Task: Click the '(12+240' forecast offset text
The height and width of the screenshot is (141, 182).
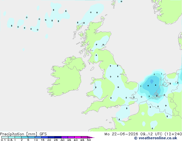Action: click(173, 134)
